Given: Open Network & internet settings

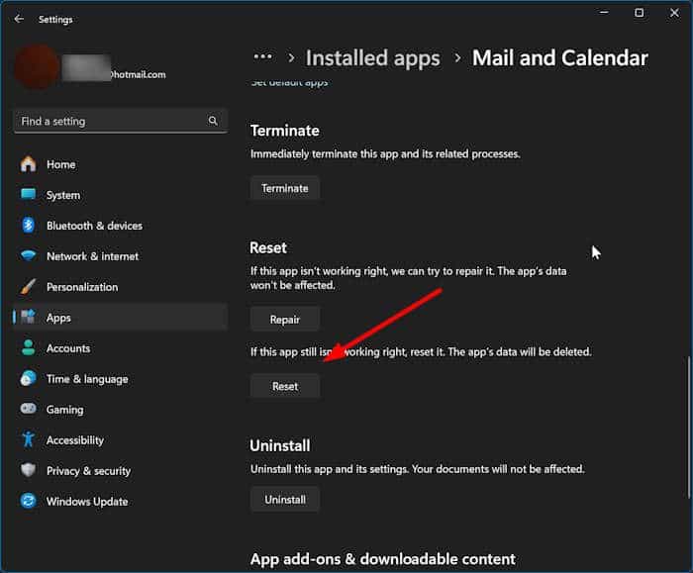Looking at the screenshot, I should 120,255.
